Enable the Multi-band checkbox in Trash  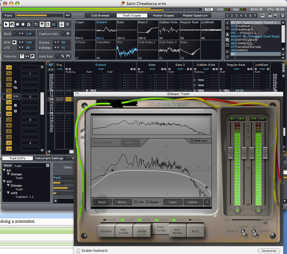192,141
